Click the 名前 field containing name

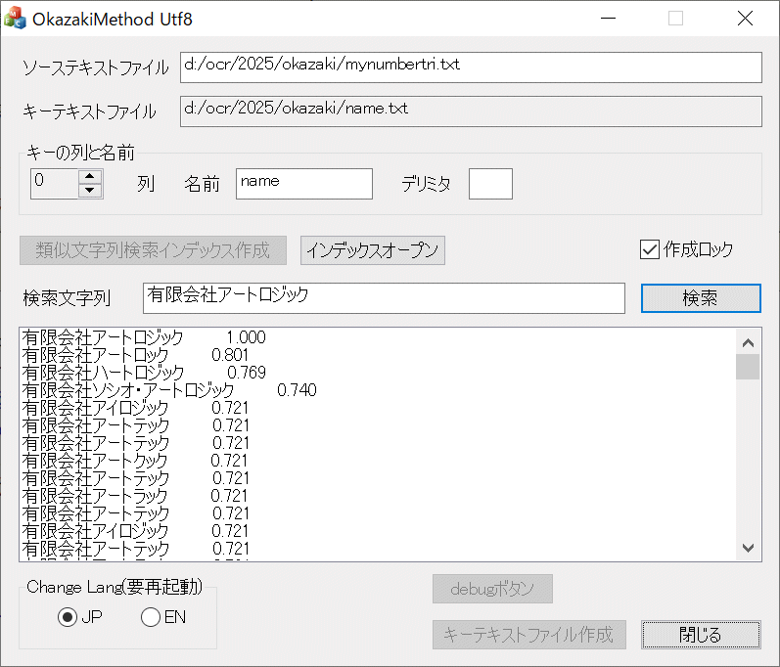(x=304, y=184)
